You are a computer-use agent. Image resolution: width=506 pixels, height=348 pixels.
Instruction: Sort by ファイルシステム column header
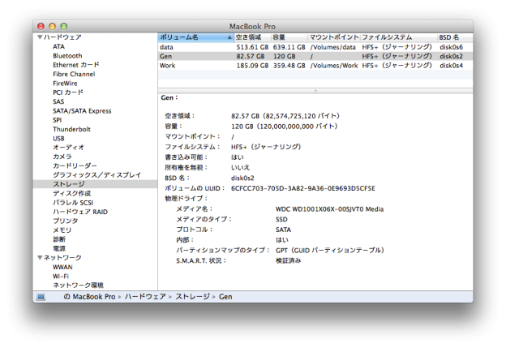pos(398,37)
